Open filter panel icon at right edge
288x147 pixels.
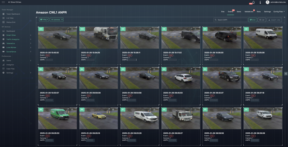coord(286,74)
